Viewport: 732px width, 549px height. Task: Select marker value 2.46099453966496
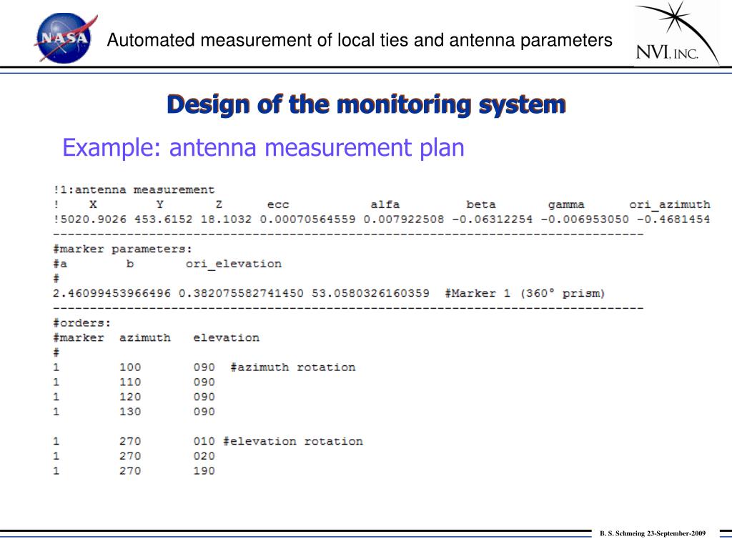[112, 294]
